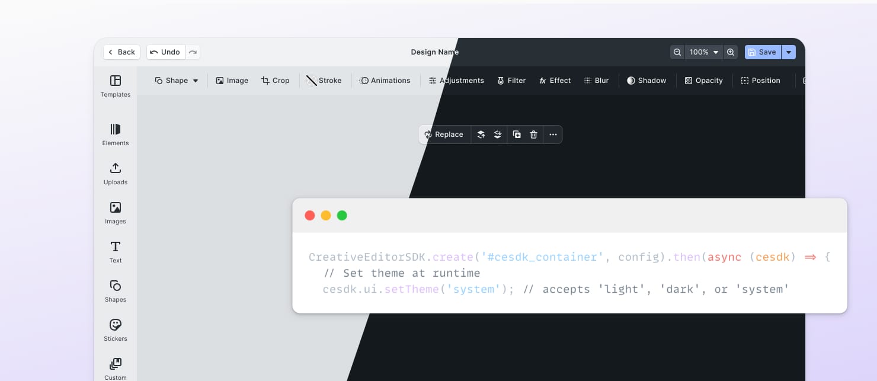Open the Stickers panel
Screen dimensions: 877x381
tap(116, 330)
